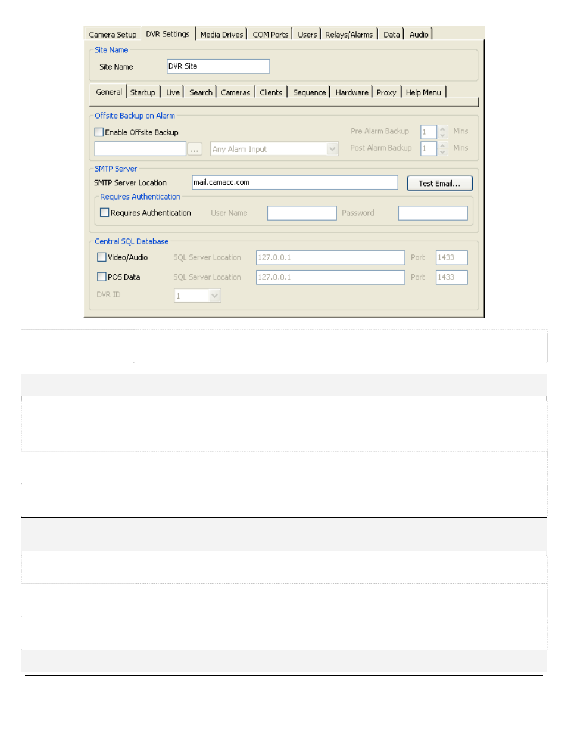
Task: Click the offsite backup path field
Action: (141, 148)
